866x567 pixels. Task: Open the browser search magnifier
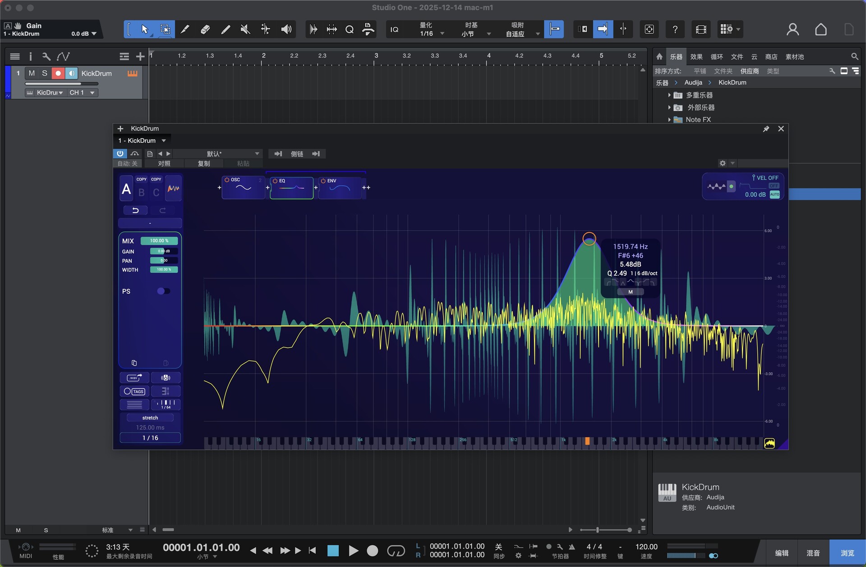pyautogui.click(x=854, y=57)
